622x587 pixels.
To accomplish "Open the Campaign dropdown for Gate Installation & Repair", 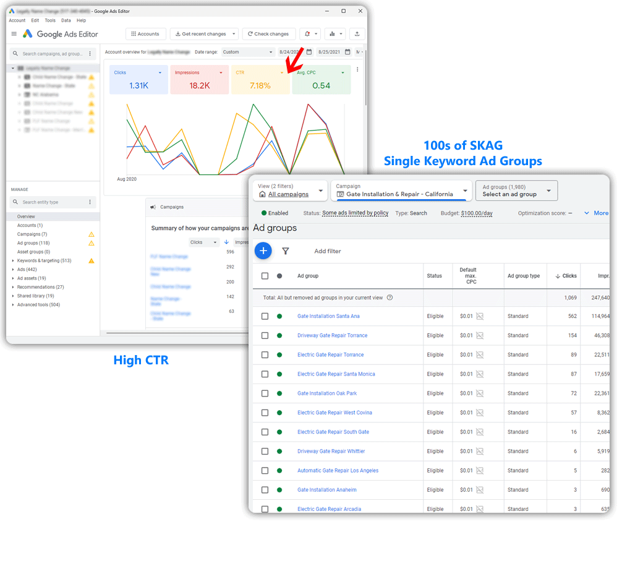I will coord(403,191).
